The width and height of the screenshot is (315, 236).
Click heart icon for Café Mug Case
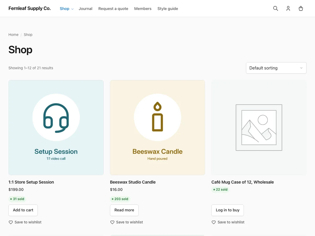[x=214, y=222]
